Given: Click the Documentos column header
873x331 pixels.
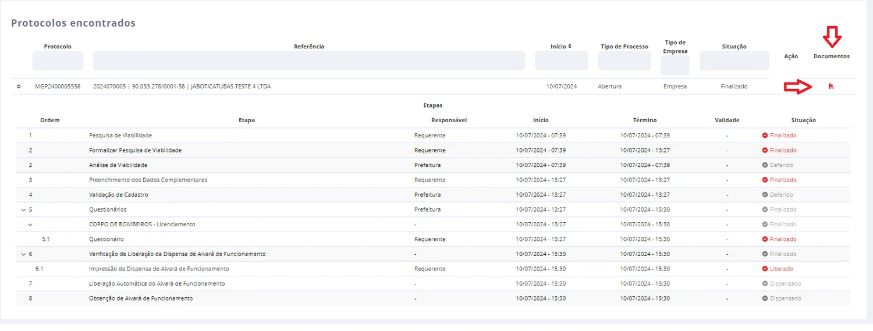Looking at the screenshot, I should (x=831, y=56).
